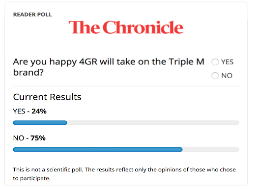Click the grey unfilled part of NO bar
The width and height of the screenshot is (258, 189).
211,149
